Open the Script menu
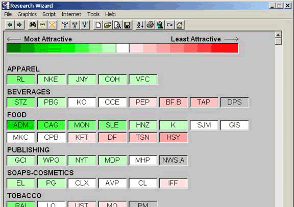The image size is (294, 207). tap(49, 14)
